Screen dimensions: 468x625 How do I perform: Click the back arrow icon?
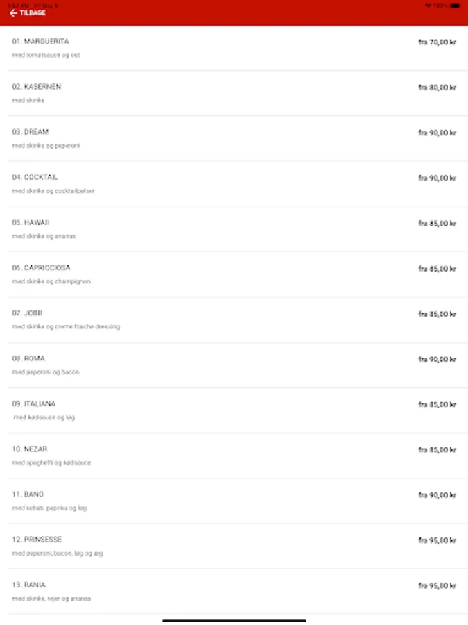click(x=12, y=12)
